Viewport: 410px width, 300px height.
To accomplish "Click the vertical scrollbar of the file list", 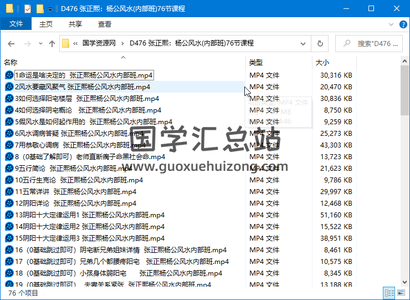I will (405, 166).
